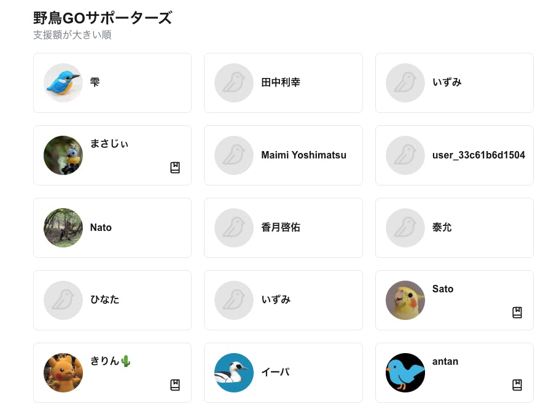Screen dimensions: 554x409
Task: Click the いずみ card in top row
Action: [x=455, y=83]
